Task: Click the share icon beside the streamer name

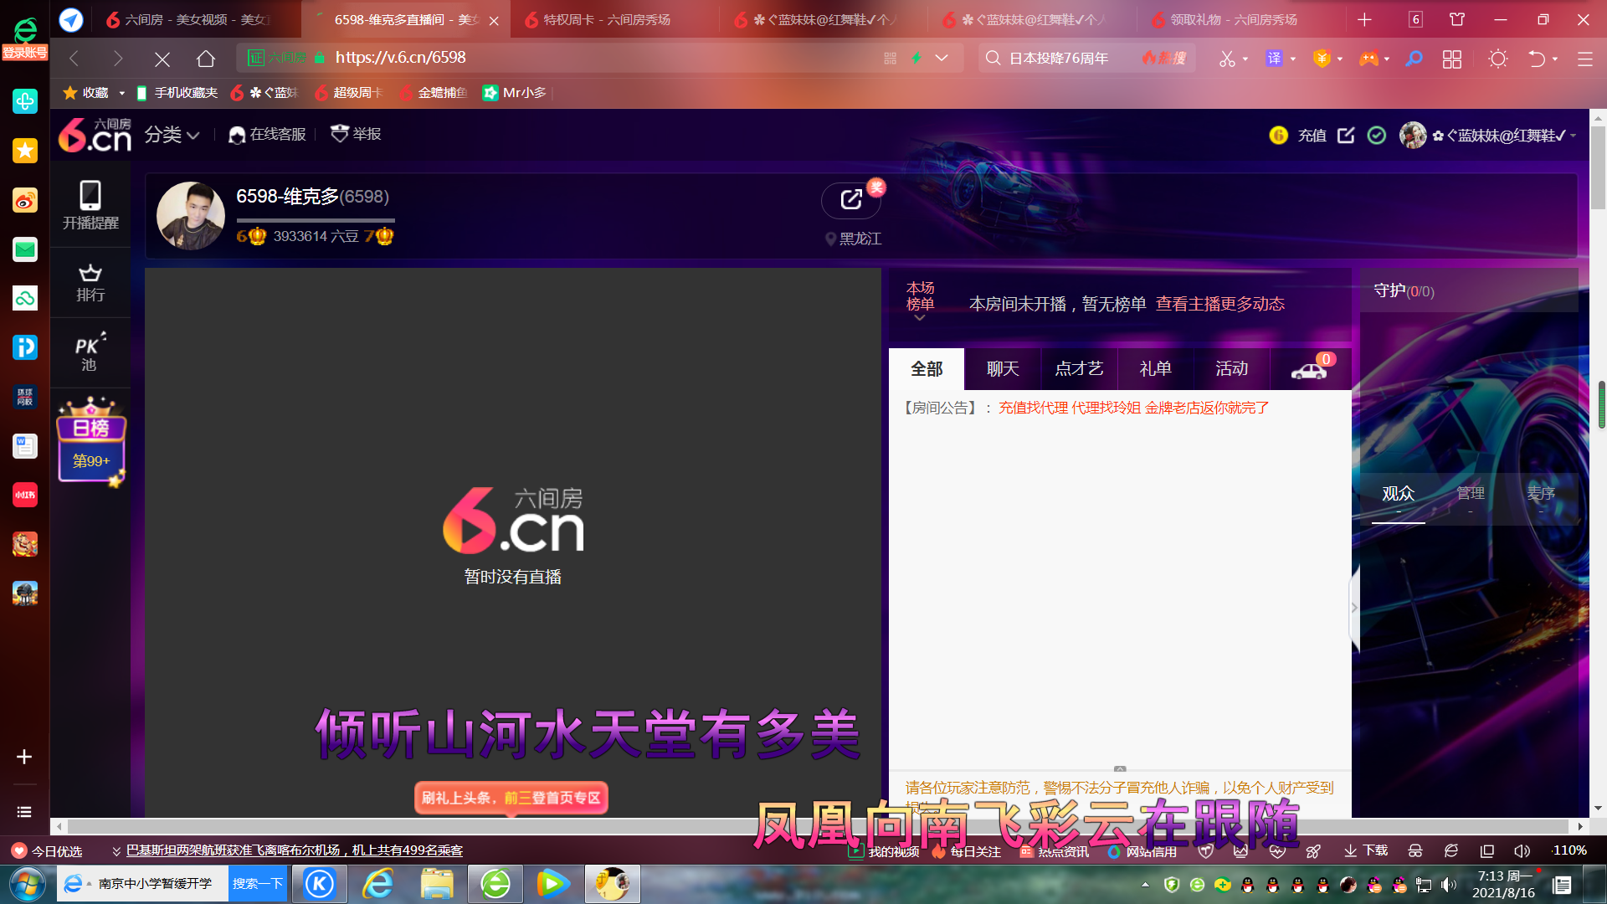Action: pyautogui.click(x=851, y=199)
